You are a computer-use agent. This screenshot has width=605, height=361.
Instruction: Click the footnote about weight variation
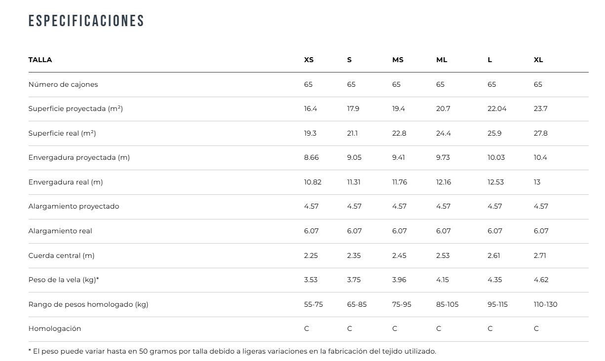coord(232,351)
